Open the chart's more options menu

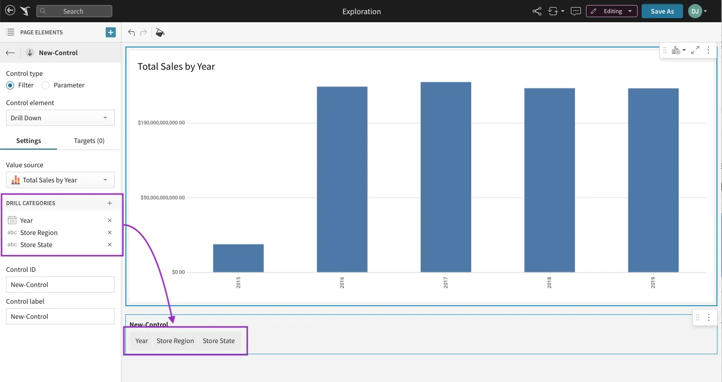708,50
